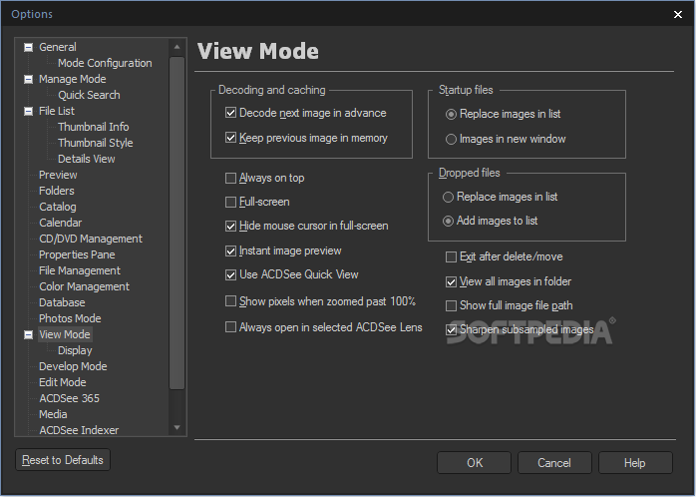Disable Instant image preview
This screenshot has height=497, width=696.
click(230, 251)
